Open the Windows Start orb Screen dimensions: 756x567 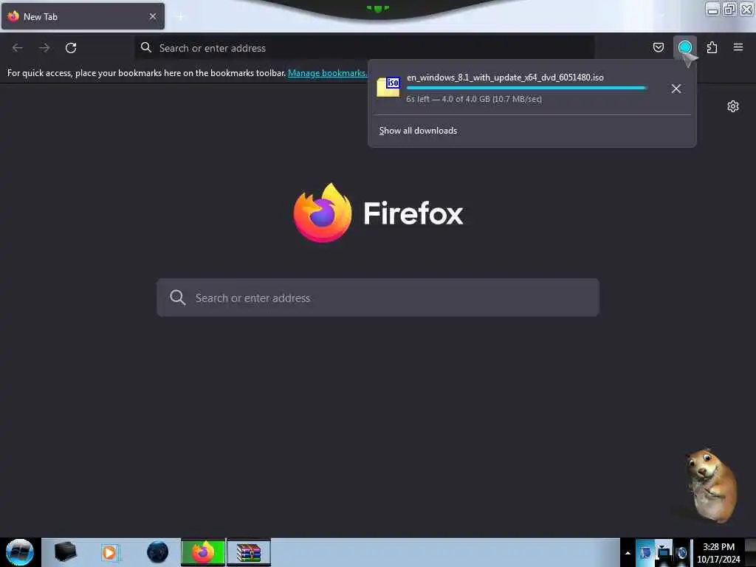[19, 552]
